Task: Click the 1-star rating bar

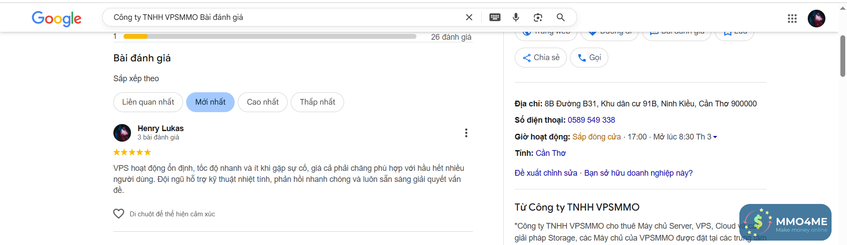Action: pyautogui.click(x=270, y=37)
